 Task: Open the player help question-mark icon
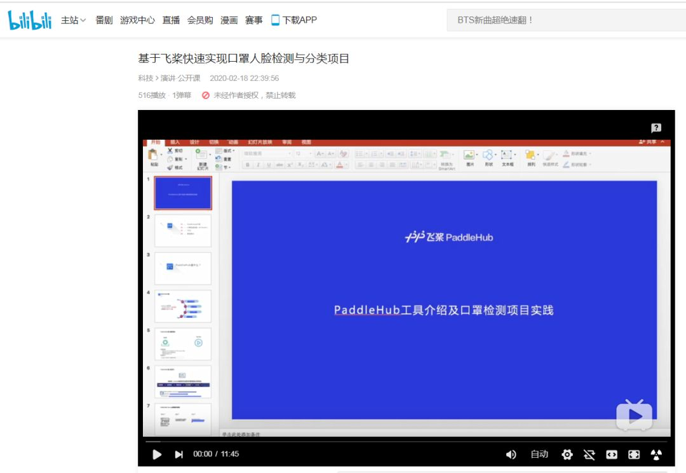click(656, 127)
